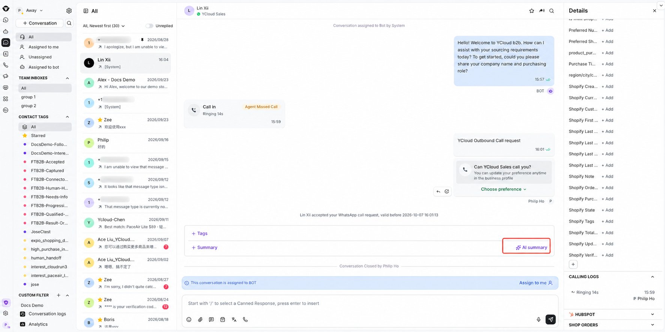
Task: Expand the Shop Orders section
Action: [653, 325]
